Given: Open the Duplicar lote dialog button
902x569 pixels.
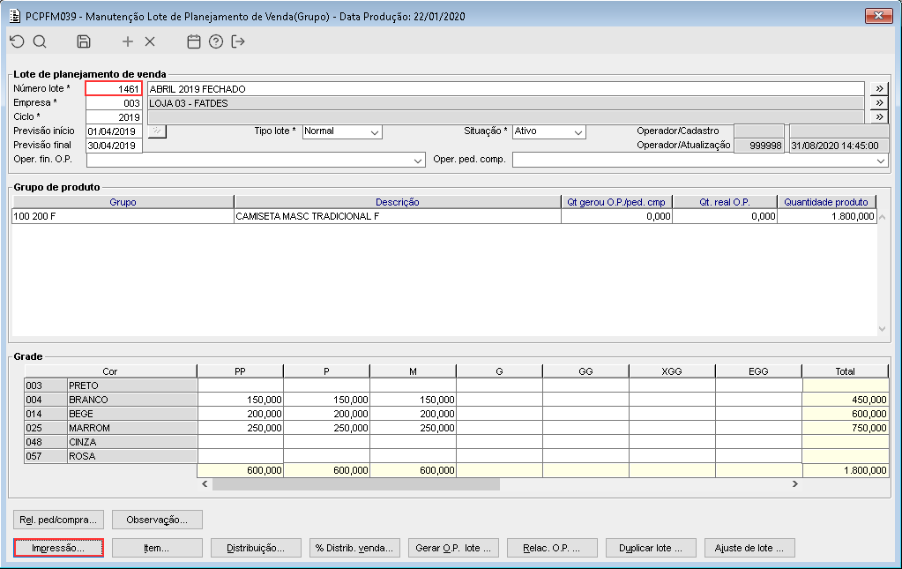Looking at the screenshot, I should tap(652, 548).
